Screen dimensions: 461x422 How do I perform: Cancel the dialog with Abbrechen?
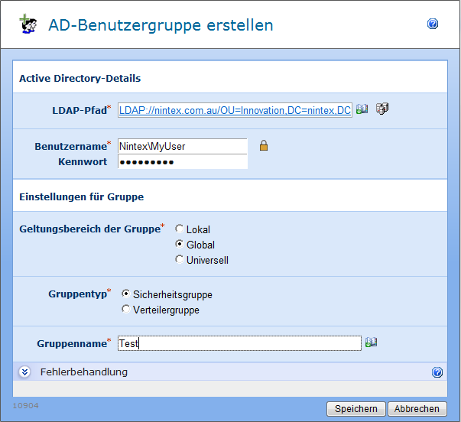coord(417,409)
